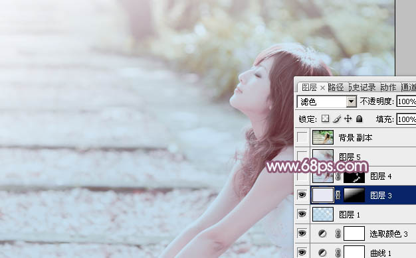This screenshot has height=258, width=416.
Task: Select the 图层 3 gradient mask thumbnail
Action: 354,195
